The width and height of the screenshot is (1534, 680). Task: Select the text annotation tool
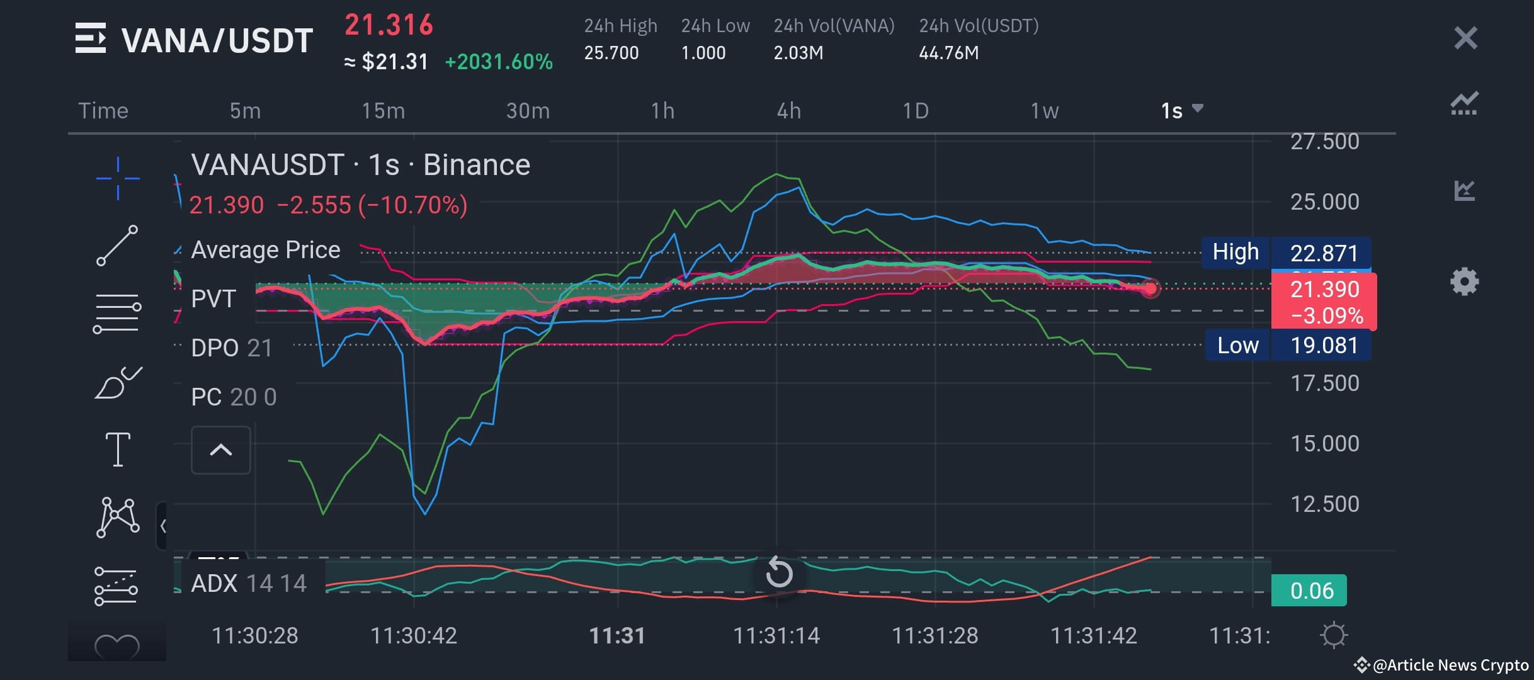click(x=116, y=449)
